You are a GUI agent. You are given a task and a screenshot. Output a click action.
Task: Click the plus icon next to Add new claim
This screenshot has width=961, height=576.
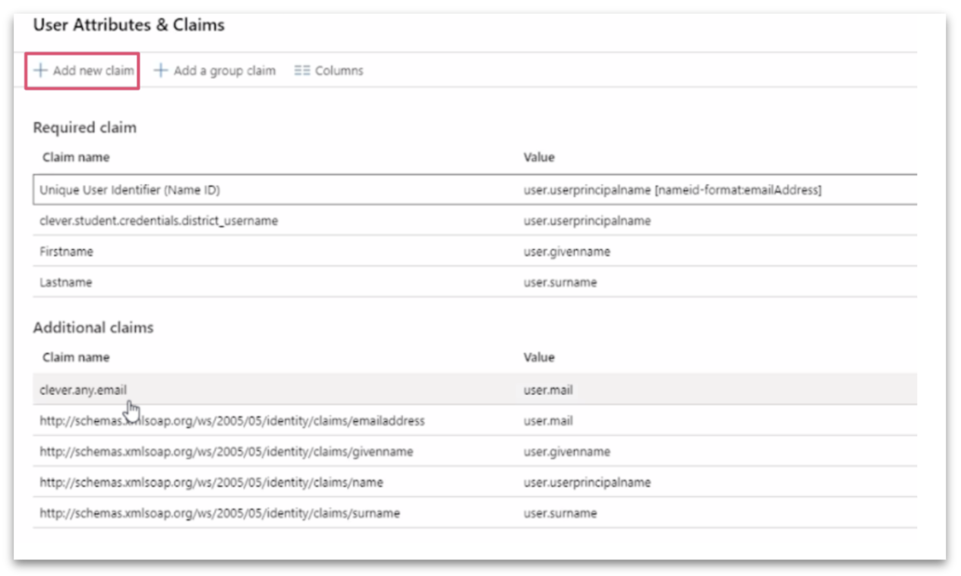point(39,70)
